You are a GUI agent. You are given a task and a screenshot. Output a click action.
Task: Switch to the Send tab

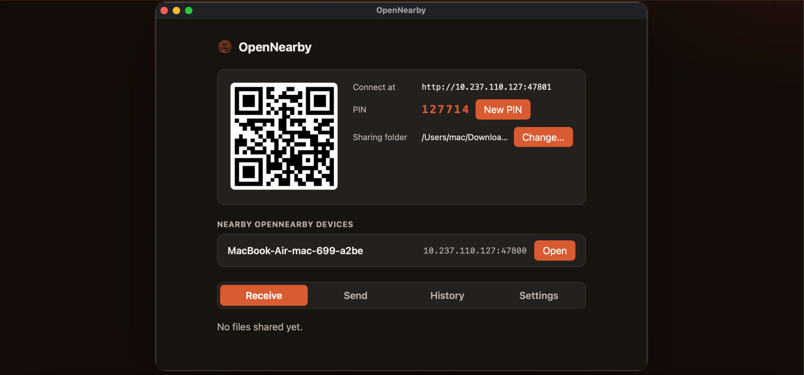355,295
